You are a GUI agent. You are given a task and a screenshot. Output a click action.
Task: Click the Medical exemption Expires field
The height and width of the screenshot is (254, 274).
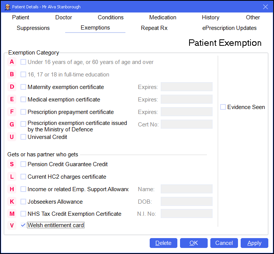[x=186, y=100]
